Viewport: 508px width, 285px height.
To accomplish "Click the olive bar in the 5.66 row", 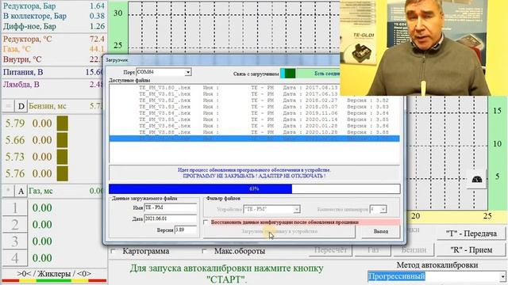I will point(63,140).
